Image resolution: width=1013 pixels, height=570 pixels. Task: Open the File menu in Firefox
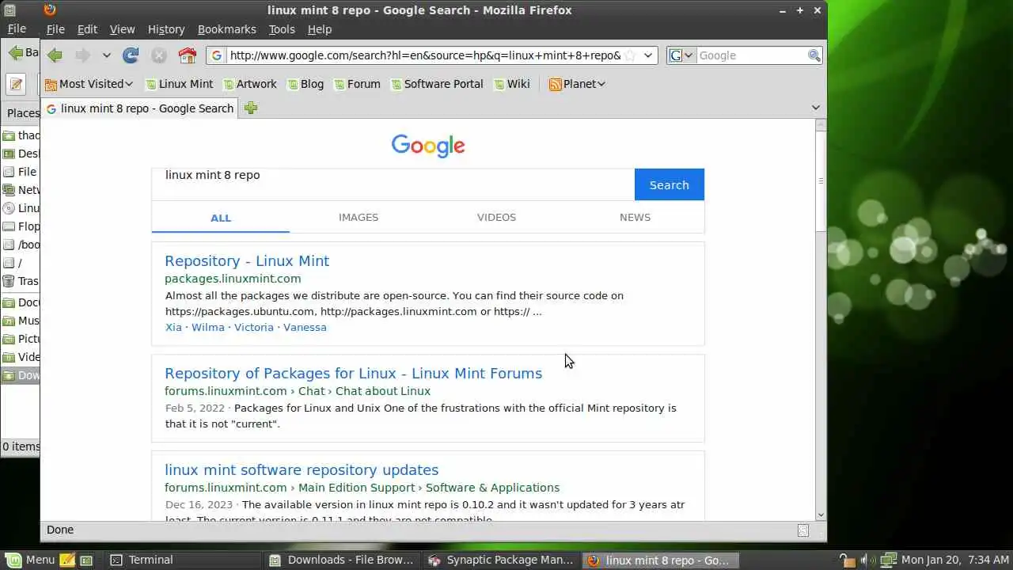pyautogui.click(x=55, y=29)
